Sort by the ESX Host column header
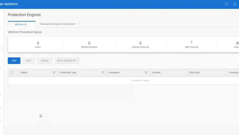This screenshot has width=239, height=135. 195,73
